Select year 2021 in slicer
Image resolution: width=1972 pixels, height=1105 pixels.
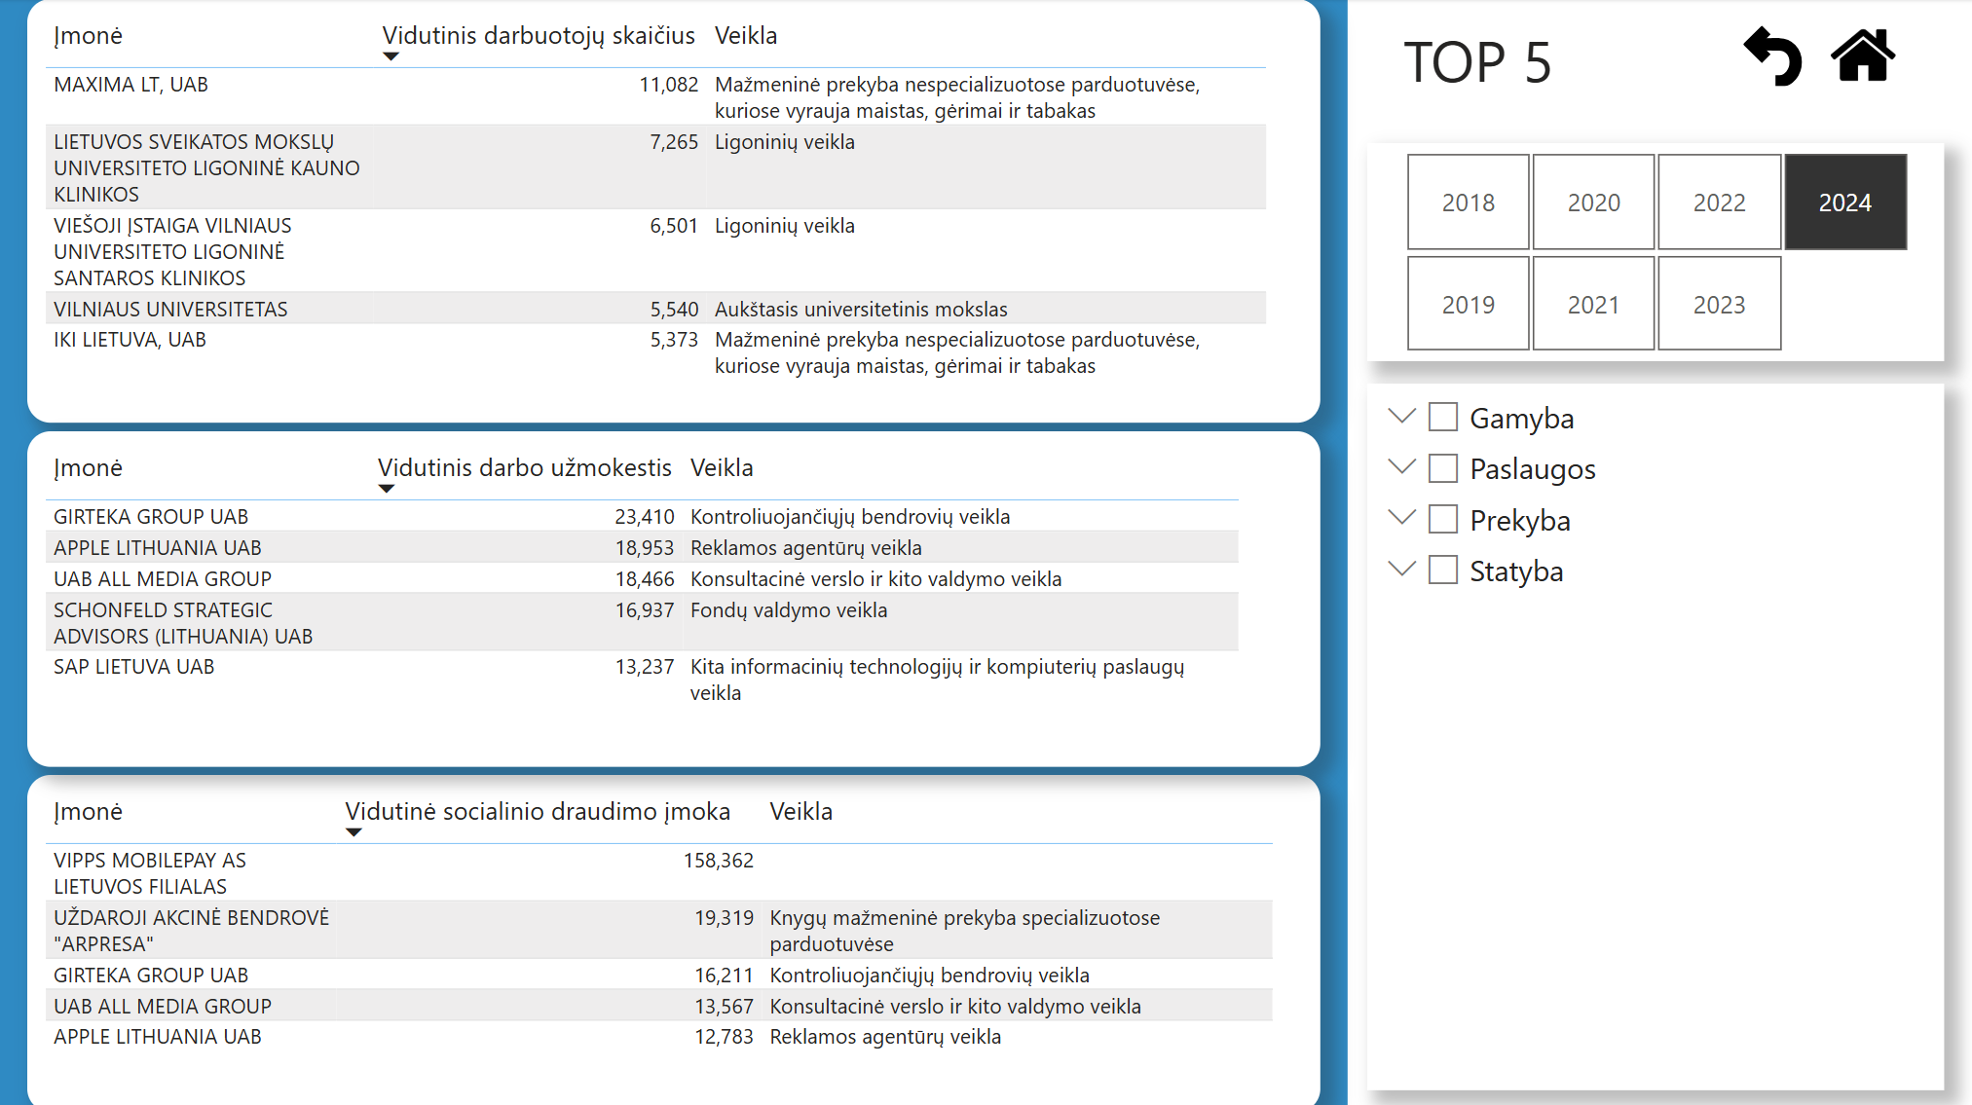(1593, 304)
